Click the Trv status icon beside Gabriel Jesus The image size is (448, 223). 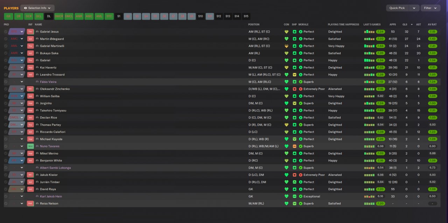coord(30,31)
